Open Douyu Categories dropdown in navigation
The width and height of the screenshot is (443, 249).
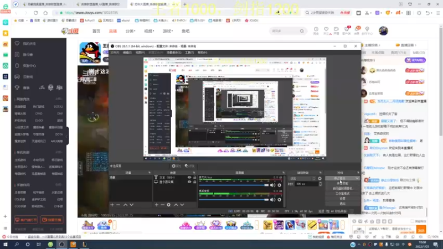tap(130, 31)
